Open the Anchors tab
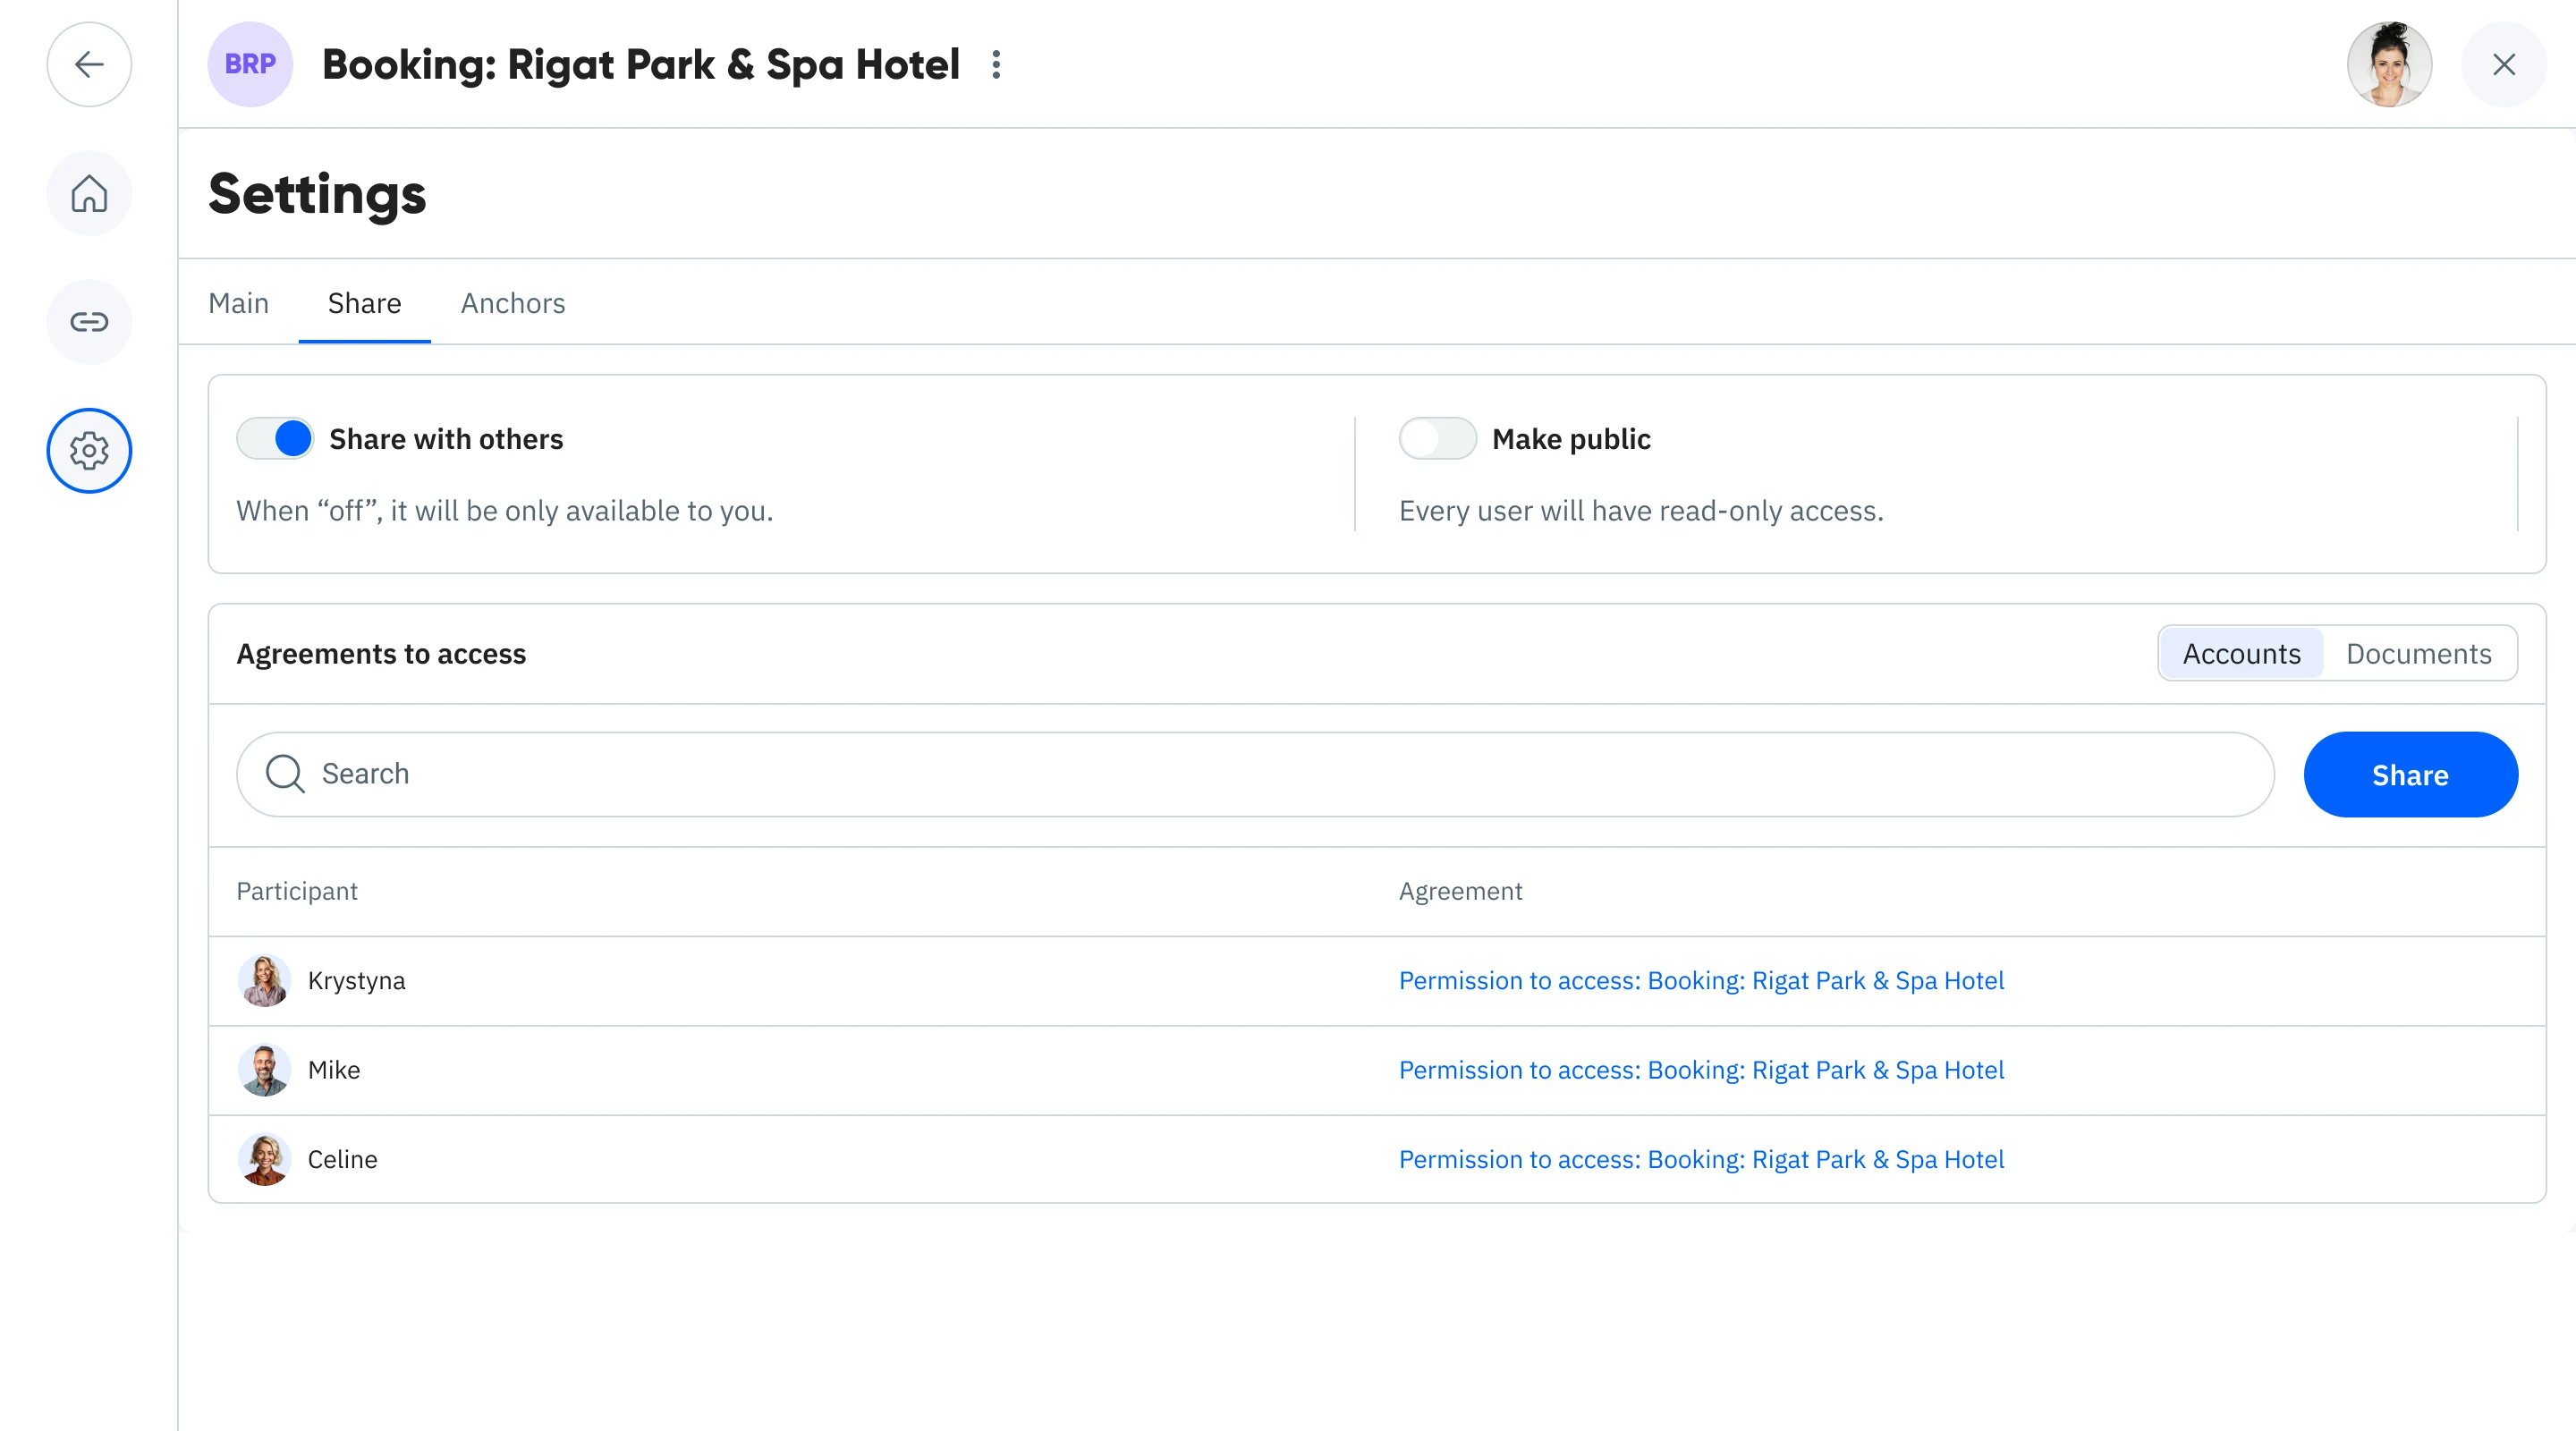This screenshot has width=2576, height=1431. tap(513, 303)
